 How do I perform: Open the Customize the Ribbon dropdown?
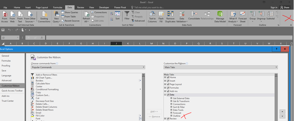click(221, 67)
